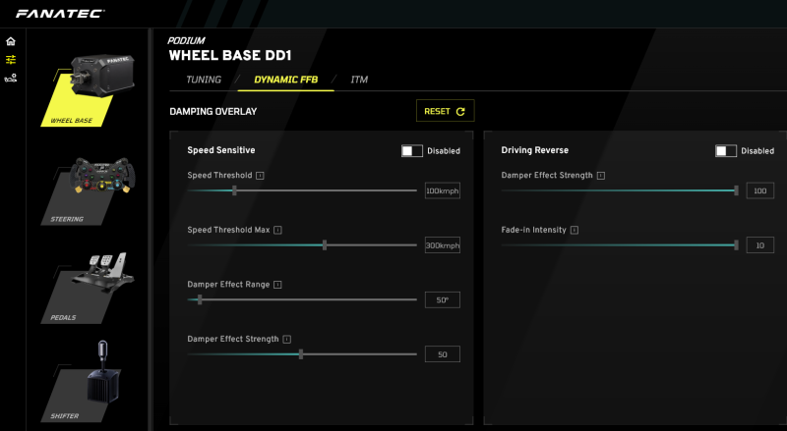The width and height of the screenshot is (787, 431).
Task: Click the Driving Reverse heading
Action: [535, 150]
